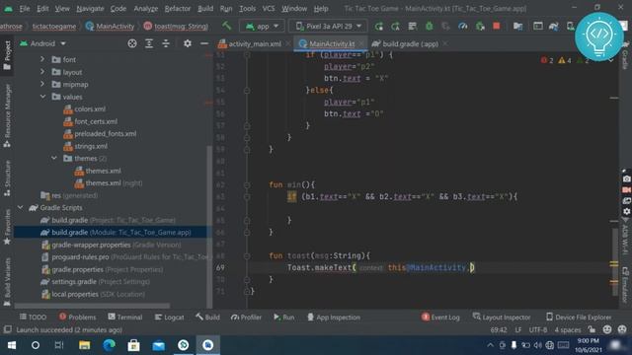Screen dimensions: 632x355
Task: Click the Run app icon in the toolbar
Action: click(379, 27)
